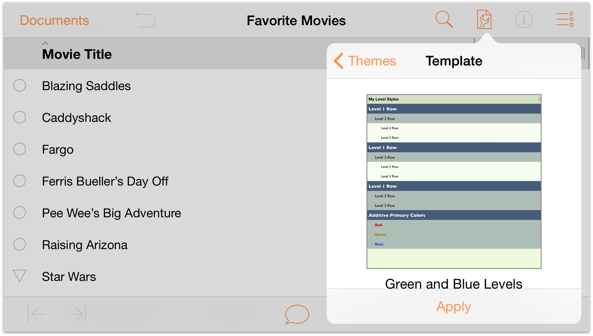Tap the document styles wrench icon
This screenshot has width=593, height=336.
pos(484,19)
